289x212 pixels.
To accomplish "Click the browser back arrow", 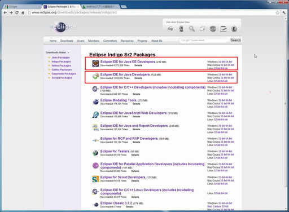I will click(5, 12).
